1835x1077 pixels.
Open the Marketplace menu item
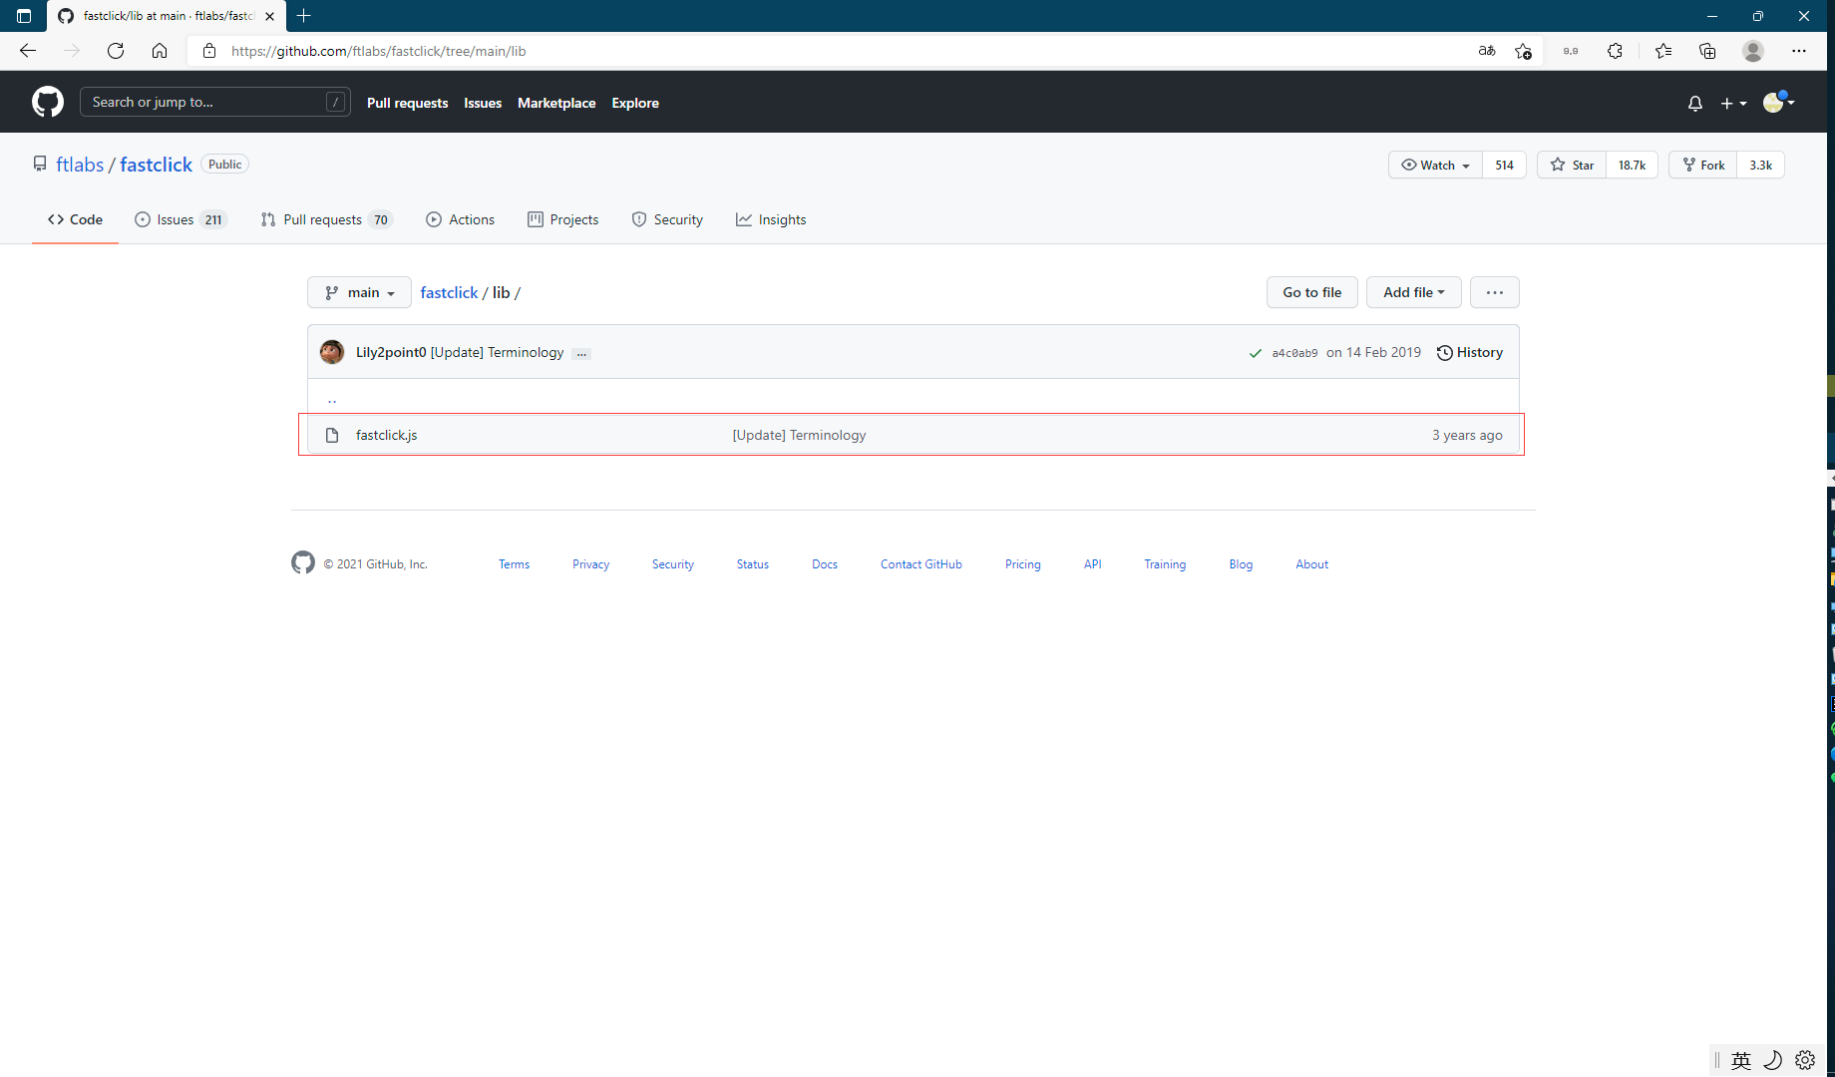pyautogui.click(x=556, y=103)
